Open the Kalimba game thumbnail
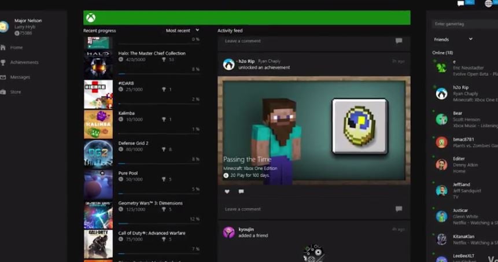This screenshot has width=498, height=262. [98, 124]
